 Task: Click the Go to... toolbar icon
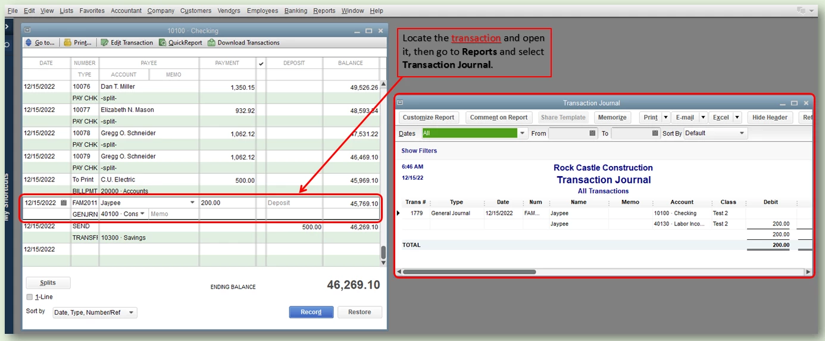point(29,43)
